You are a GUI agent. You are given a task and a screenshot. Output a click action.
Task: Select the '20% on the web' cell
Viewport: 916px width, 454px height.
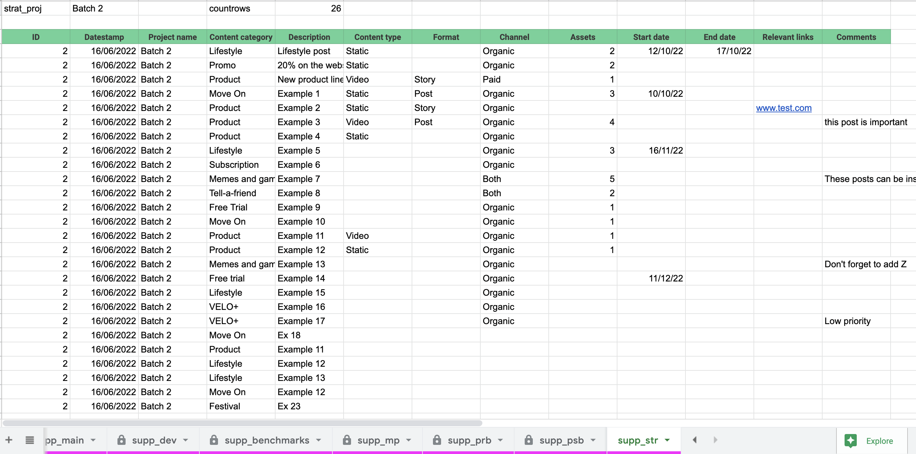click(x=309, y=65)
